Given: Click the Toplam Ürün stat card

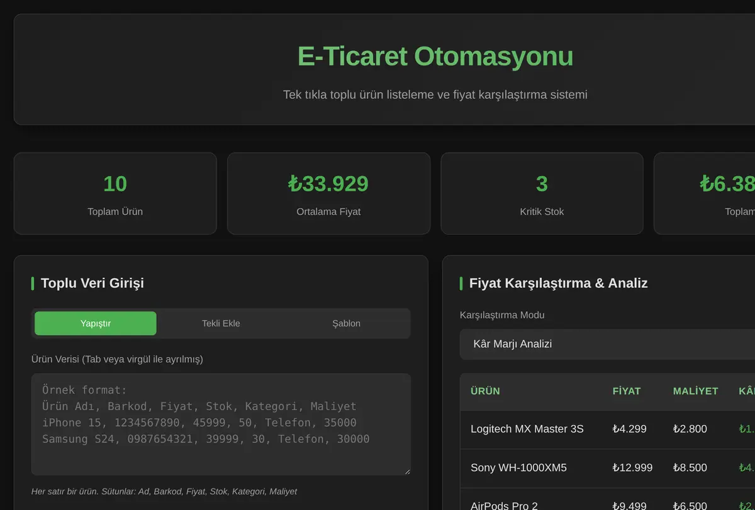Looking at the screenshot, I should 115,193.
